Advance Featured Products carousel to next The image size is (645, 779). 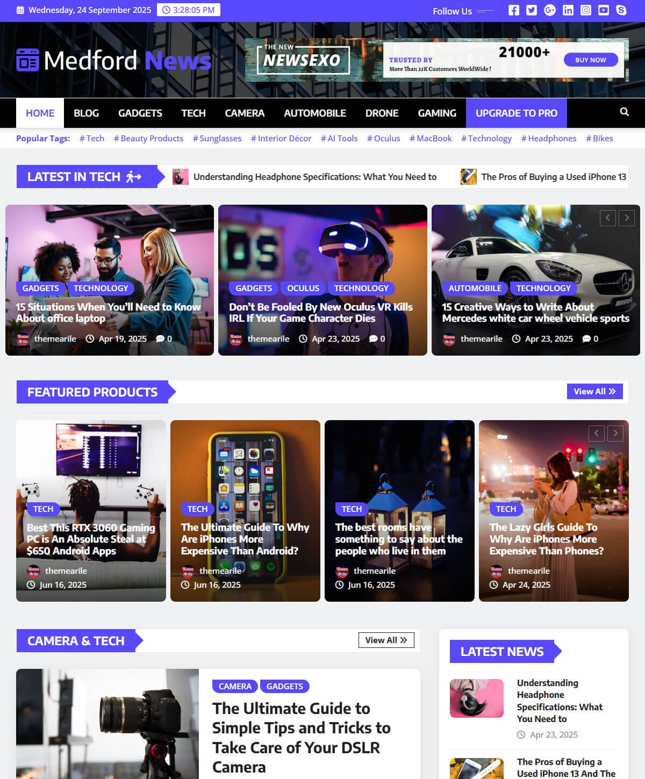pyautogui.click(x=615, y=433)
